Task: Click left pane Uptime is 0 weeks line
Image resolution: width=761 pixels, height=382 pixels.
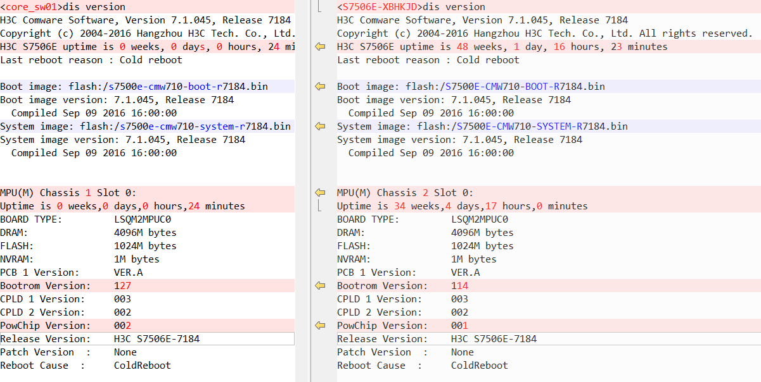Action: [122, 206]
